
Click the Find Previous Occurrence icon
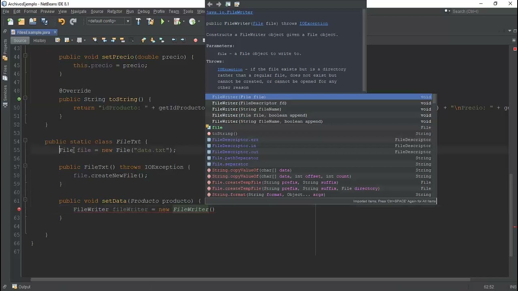(104, 40)
